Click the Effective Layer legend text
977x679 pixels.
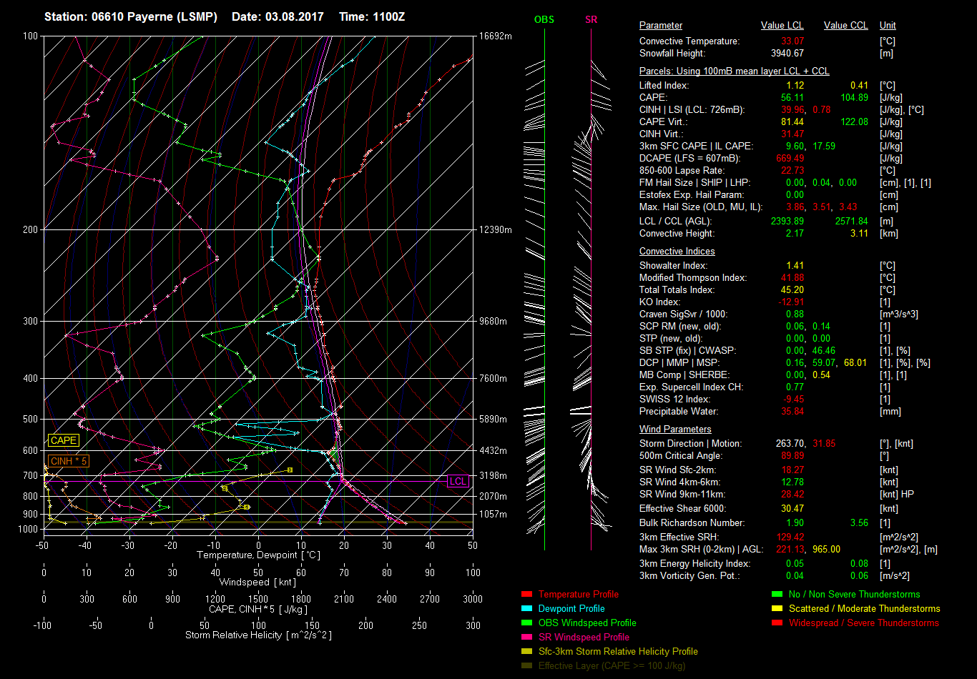(x=612, y=666)
